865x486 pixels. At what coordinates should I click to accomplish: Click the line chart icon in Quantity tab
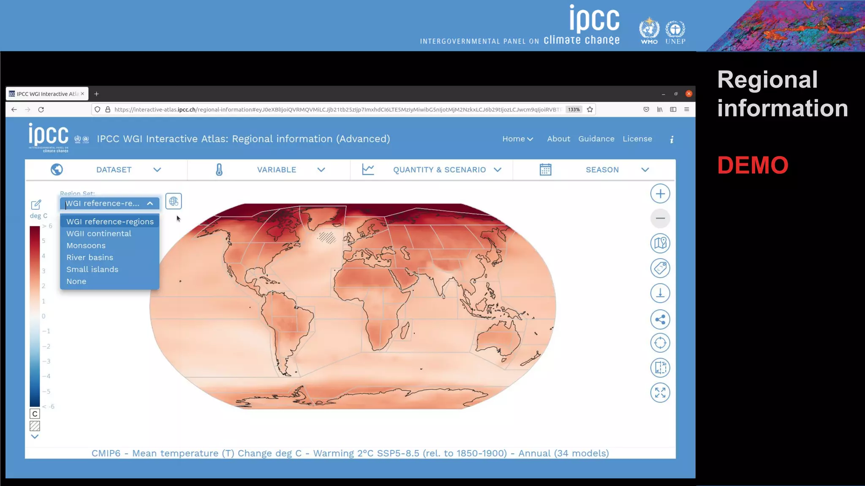click(x=368, y=170)
